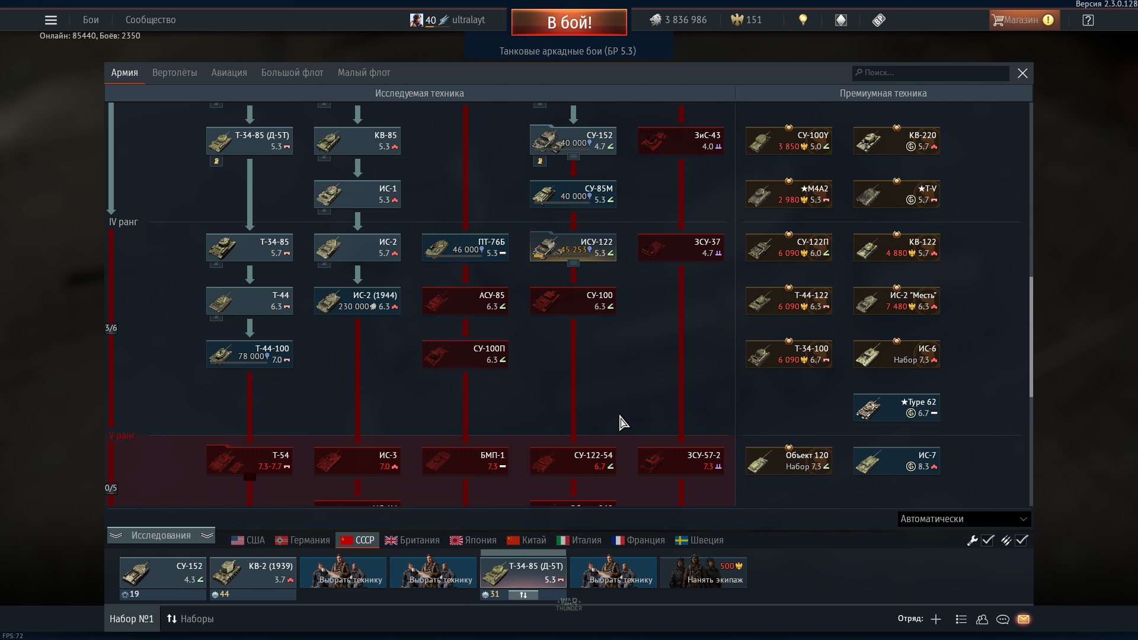The image size is (1138, 640).
Task: Click the research tree vertical scrollbar
Action: [x=1031, y=337]
